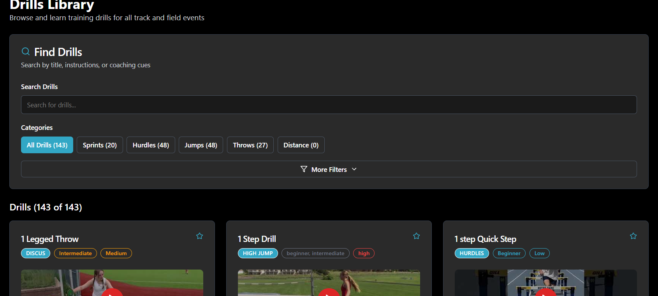The height and width of the screenshot is (296, 658).
Task: Click the funnel filter icon
Action: click(x=304, y=169)
